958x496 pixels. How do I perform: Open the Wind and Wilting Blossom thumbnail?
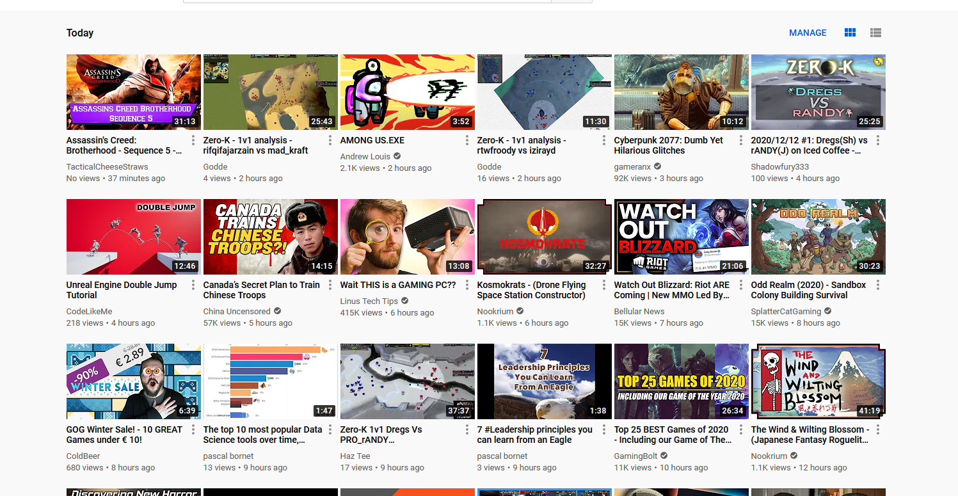coord(818,381)
